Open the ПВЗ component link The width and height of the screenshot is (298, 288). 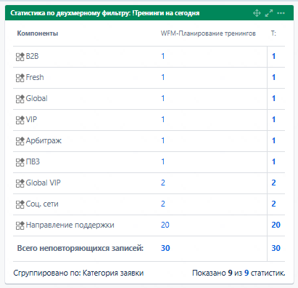pos(33,161)
